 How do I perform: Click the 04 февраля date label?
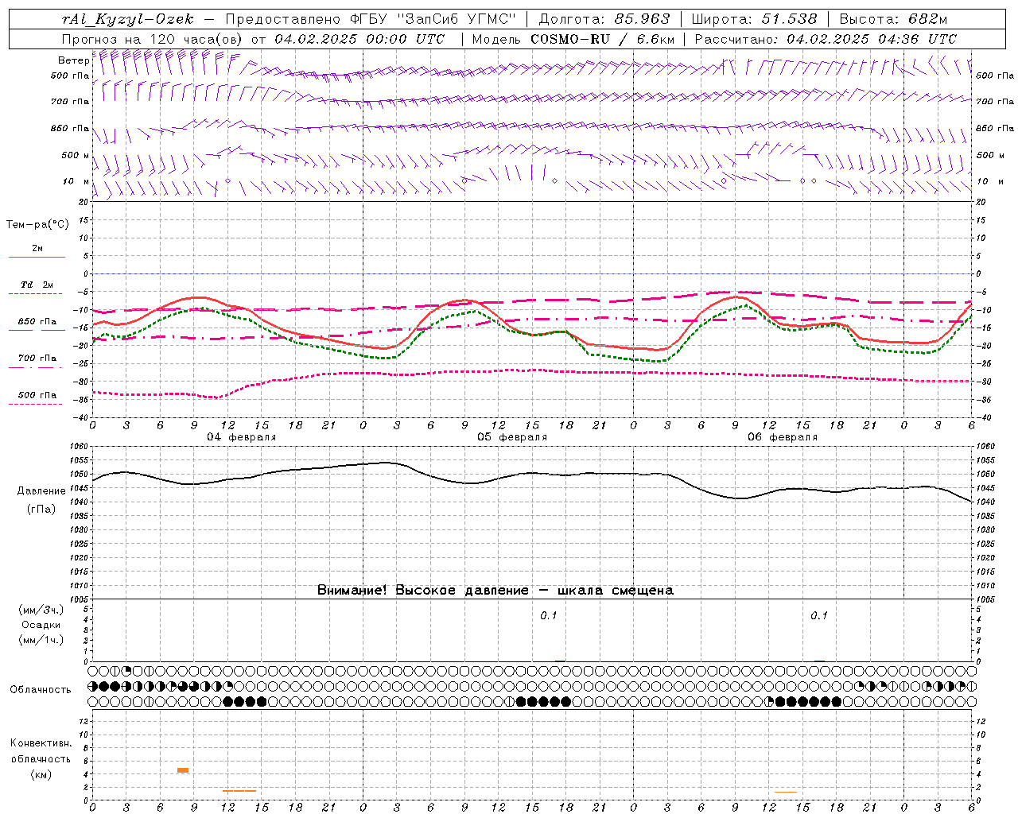pyautogui.click(x=242, y=437)
